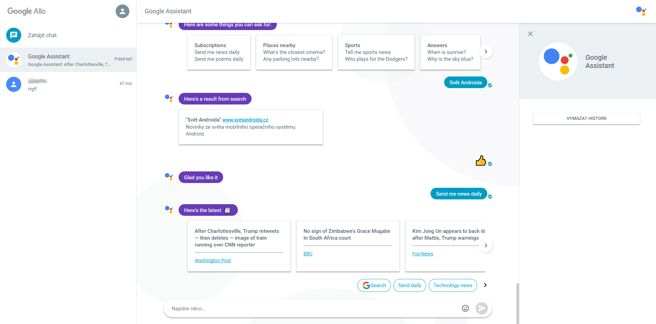Open the Google Assistant conversation in the sidebar

(68, 60)
